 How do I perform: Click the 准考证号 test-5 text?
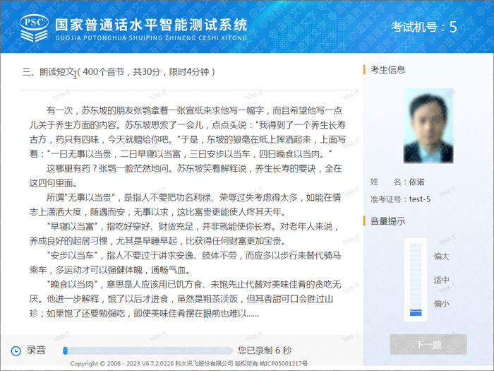point(400,199)
